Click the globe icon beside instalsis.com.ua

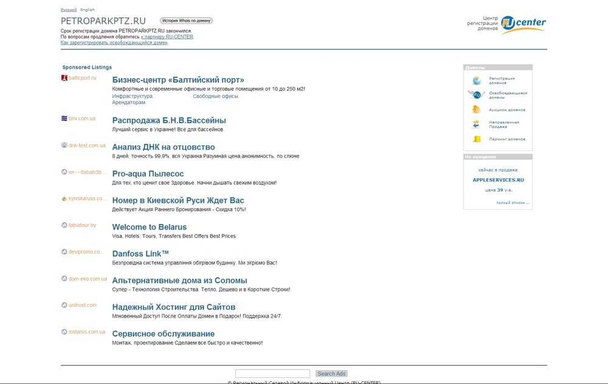(x=64, y=332)
